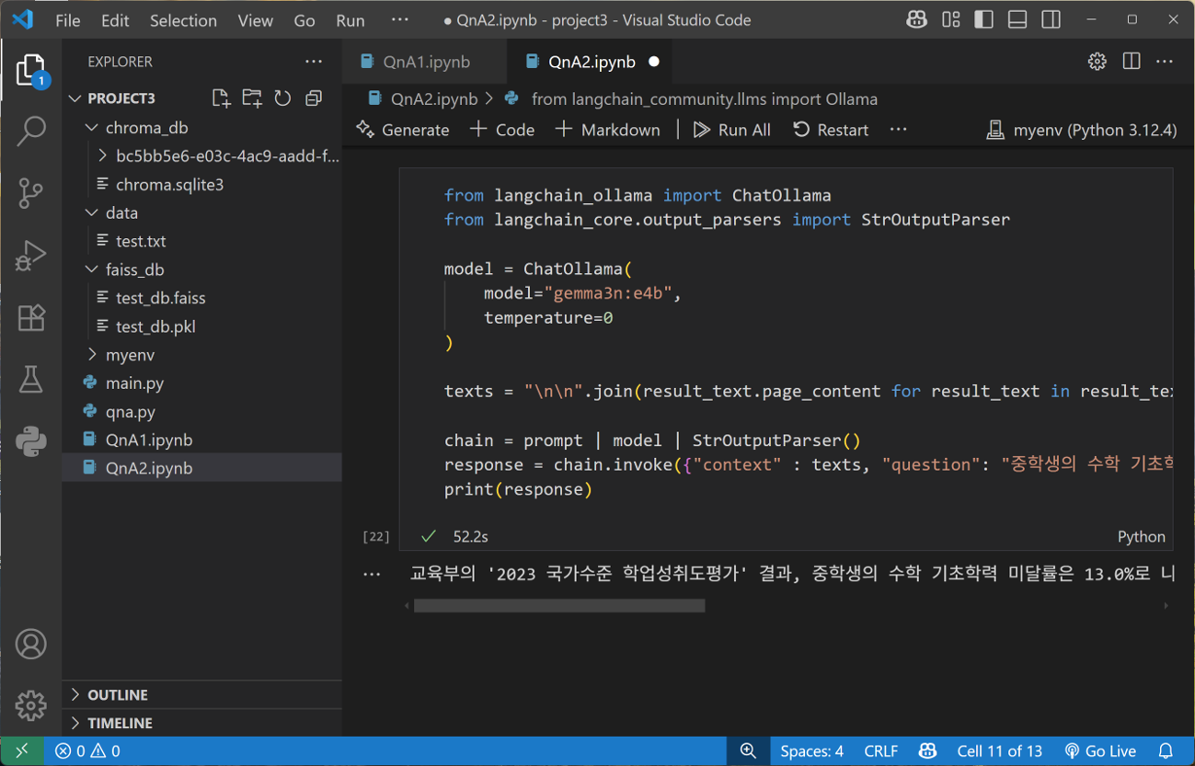Open Copilot status in status bar
Viewport: 1195px width, 766px height.
[x=927, y=751]
